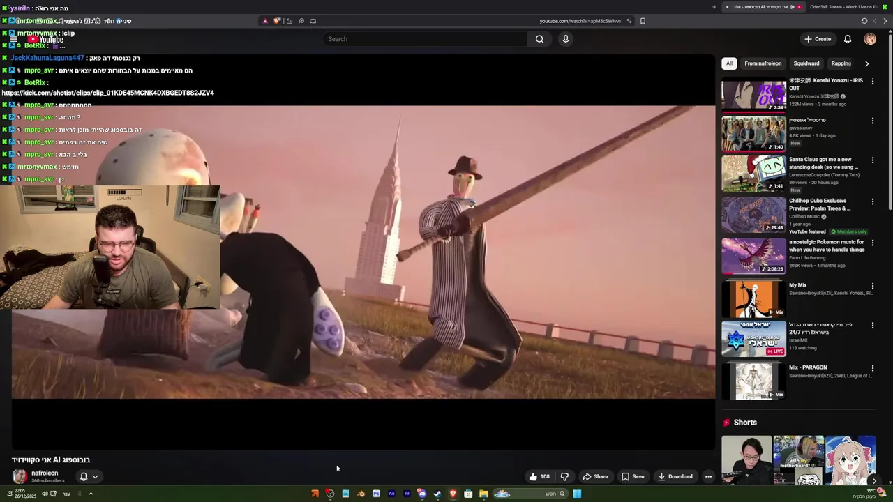Show hidden system tray icons chevron
This screenshot has height=502, width=893.
coord(91,494)
